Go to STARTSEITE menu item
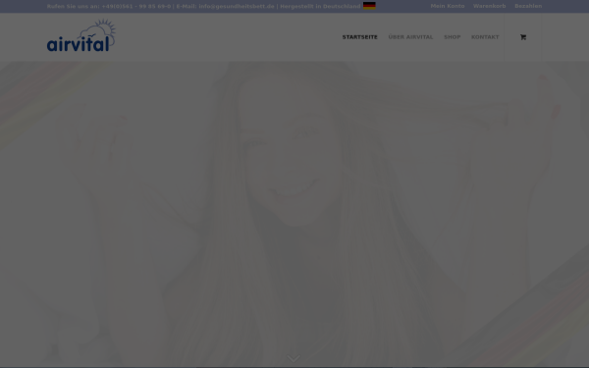This screenshot has height=368, width=589. pos(360,37)
